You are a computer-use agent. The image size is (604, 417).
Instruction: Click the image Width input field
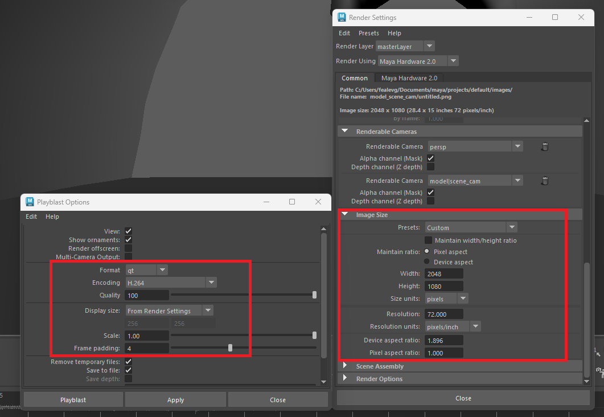coord(443,274)
